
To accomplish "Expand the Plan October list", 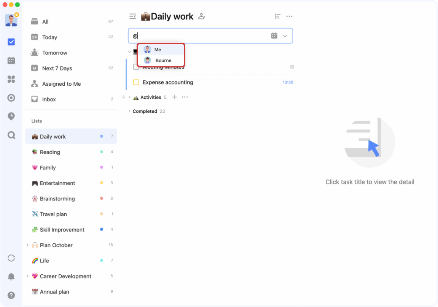I will coord(27,245).
